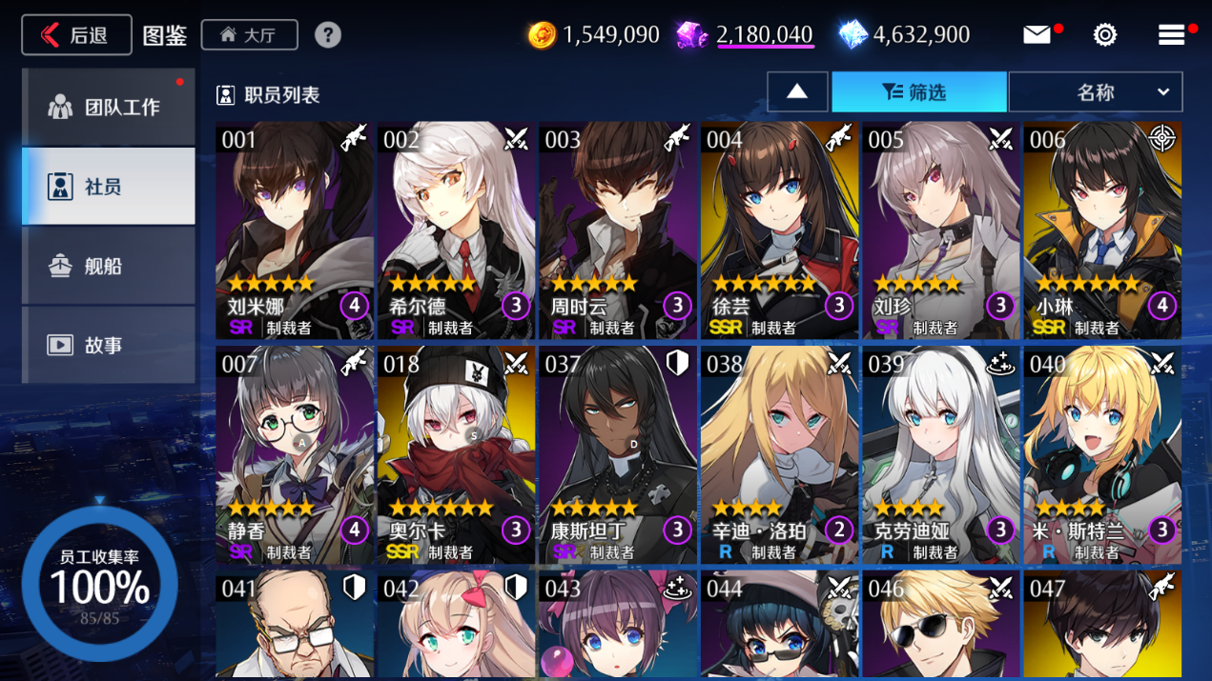Click the 职员列表 header icon

click(226, 95)
